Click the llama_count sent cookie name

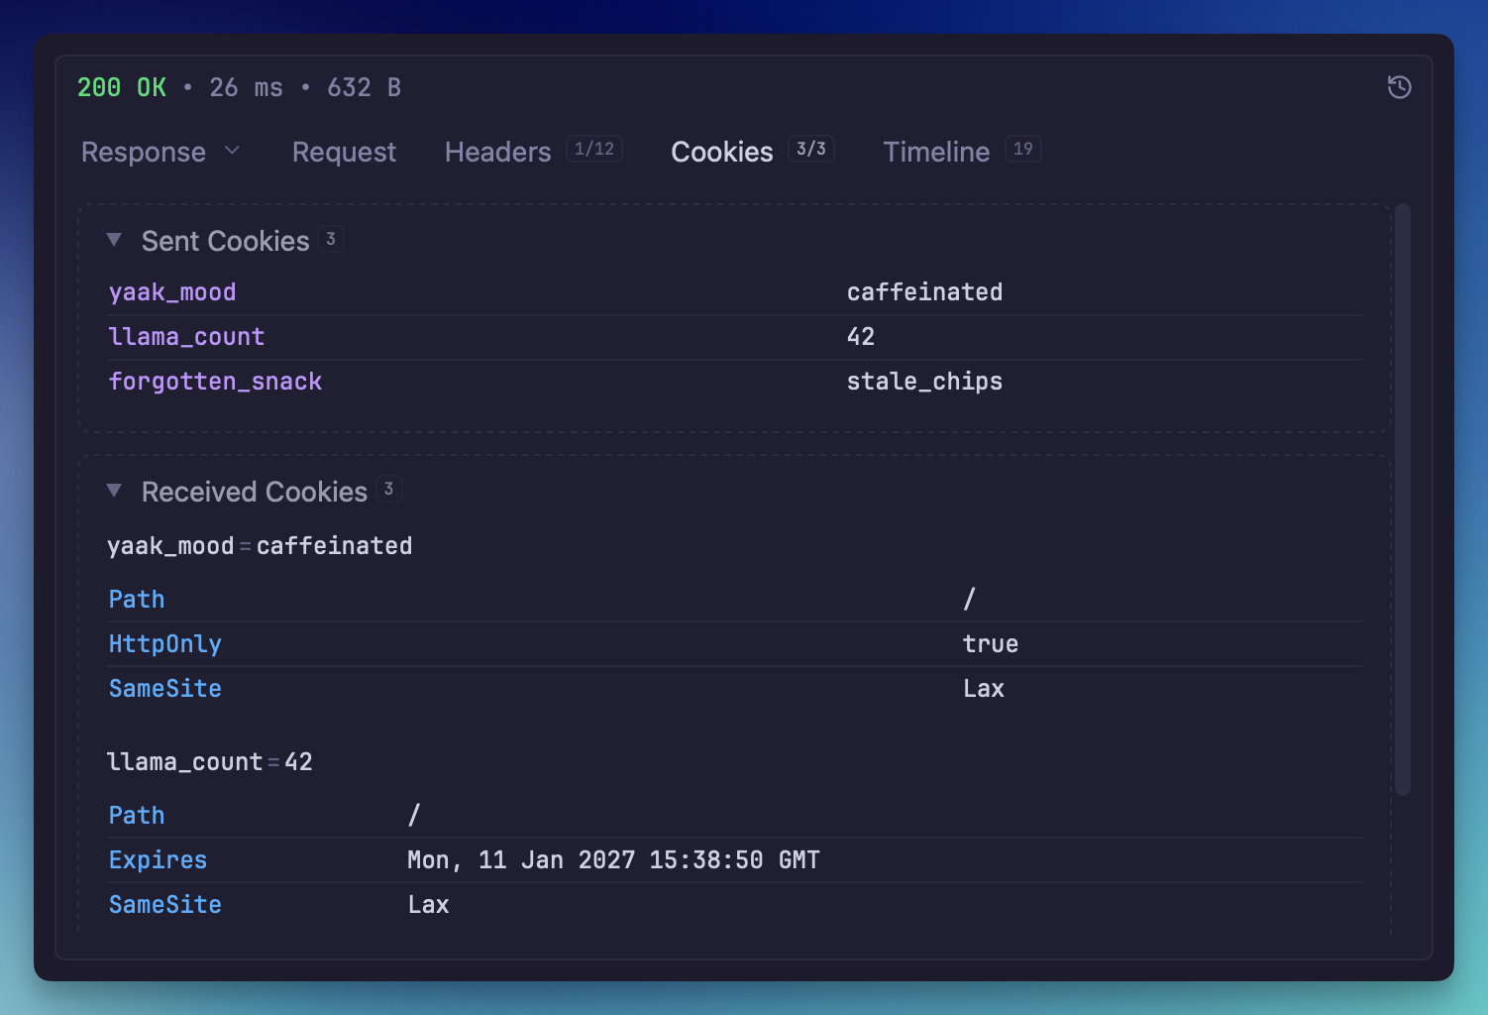(x=186, y=337)
